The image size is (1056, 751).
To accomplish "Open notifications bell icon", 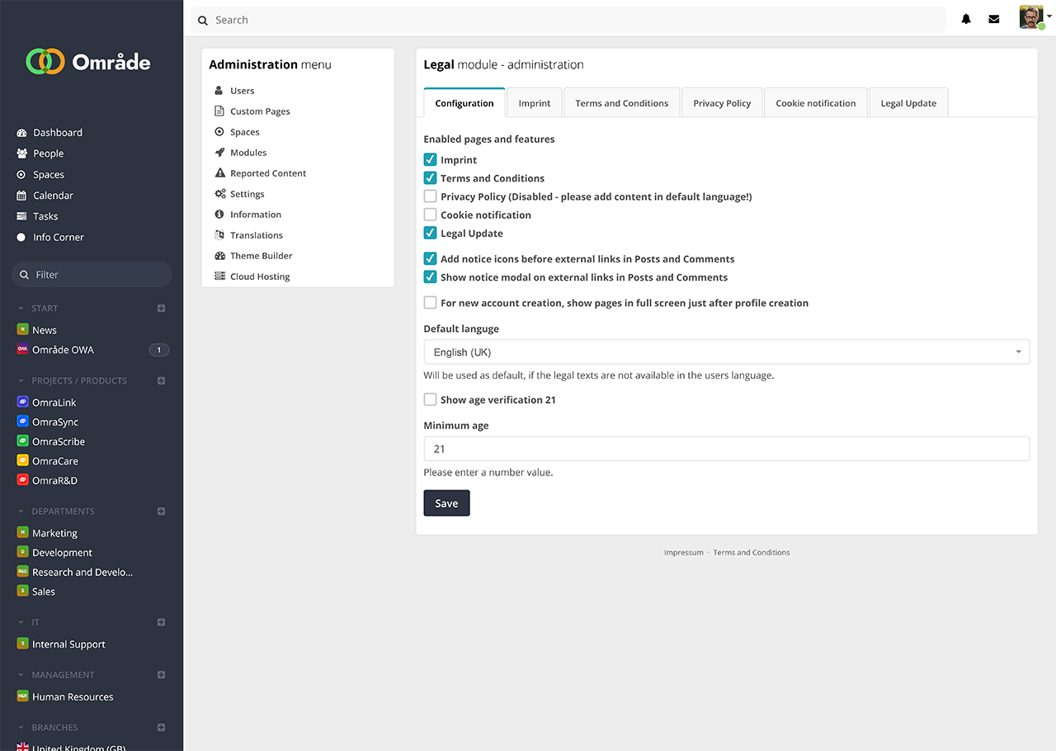I will pyautogui.click(x=966, y=20).
